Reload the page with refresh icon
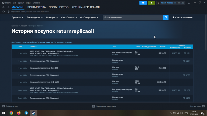Image resolution: width=207 pixels, height=116 pixels. point(4,12)
